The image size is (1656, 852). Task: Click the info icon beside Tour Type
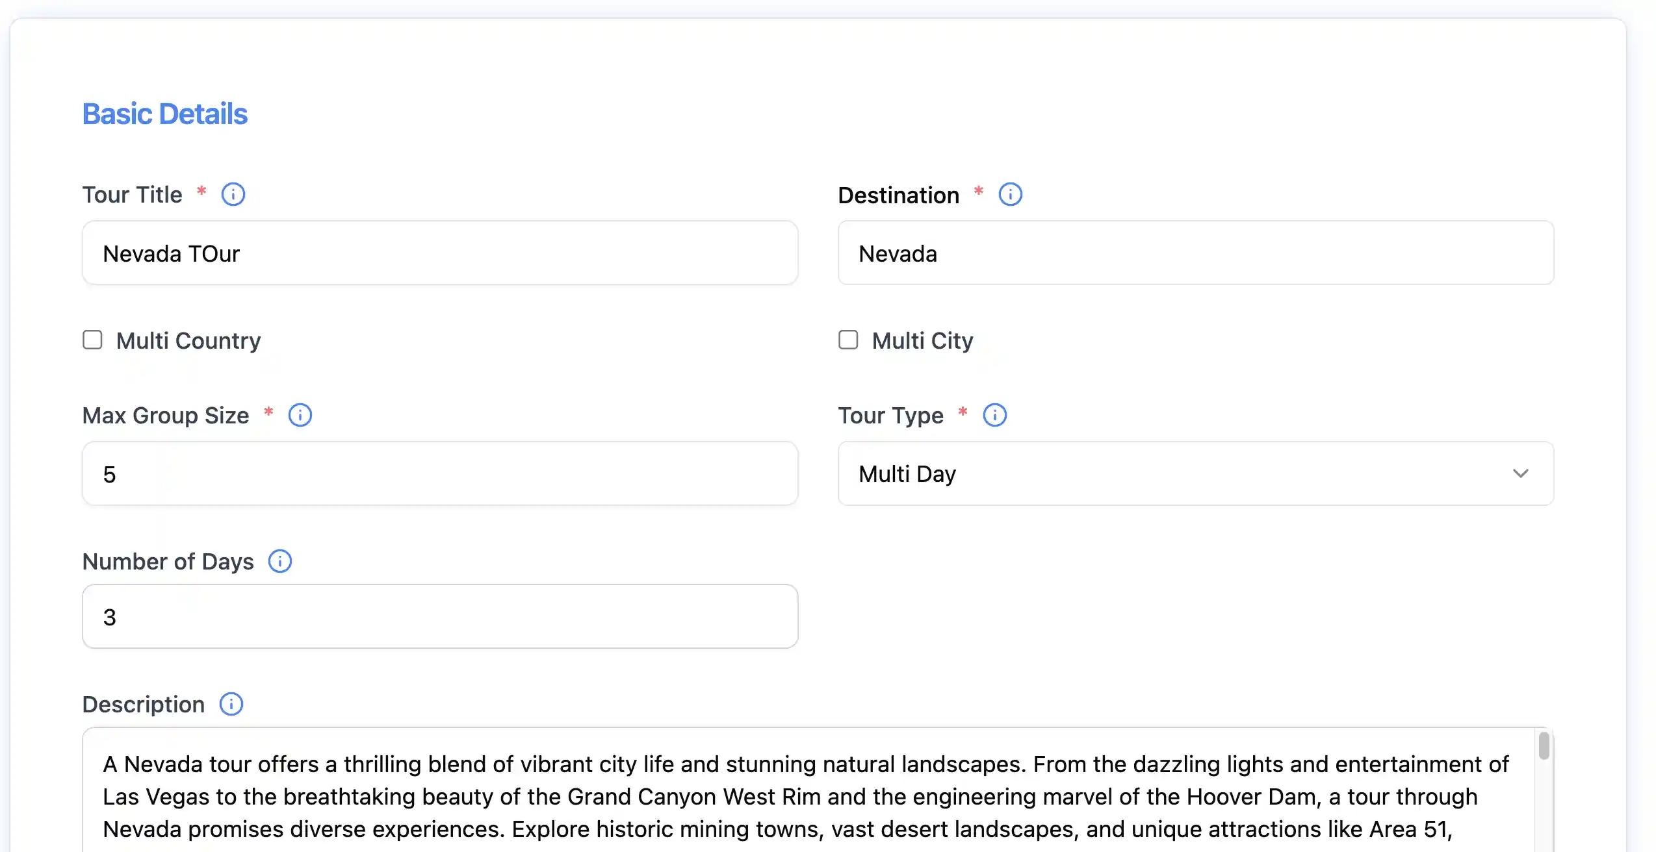click(994, 415)
